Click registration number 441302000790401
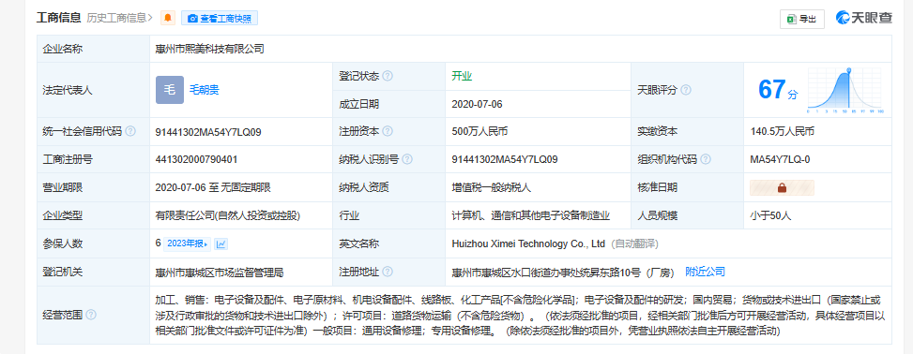Viewport: 913px width, 354px height. point(196,159)
